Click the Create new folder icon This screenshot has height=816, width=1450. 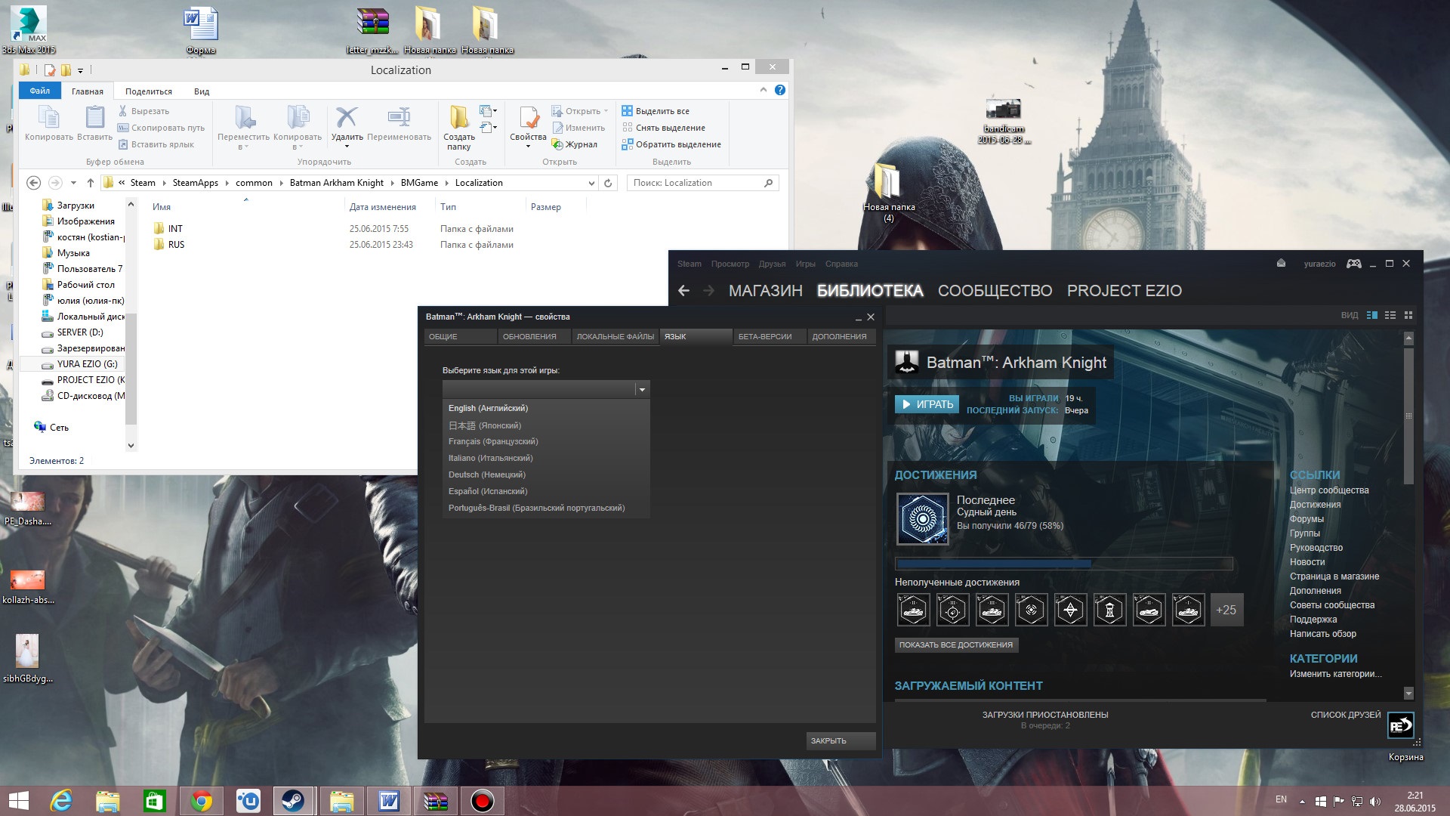pyautogui.click(x=458, y=118)
